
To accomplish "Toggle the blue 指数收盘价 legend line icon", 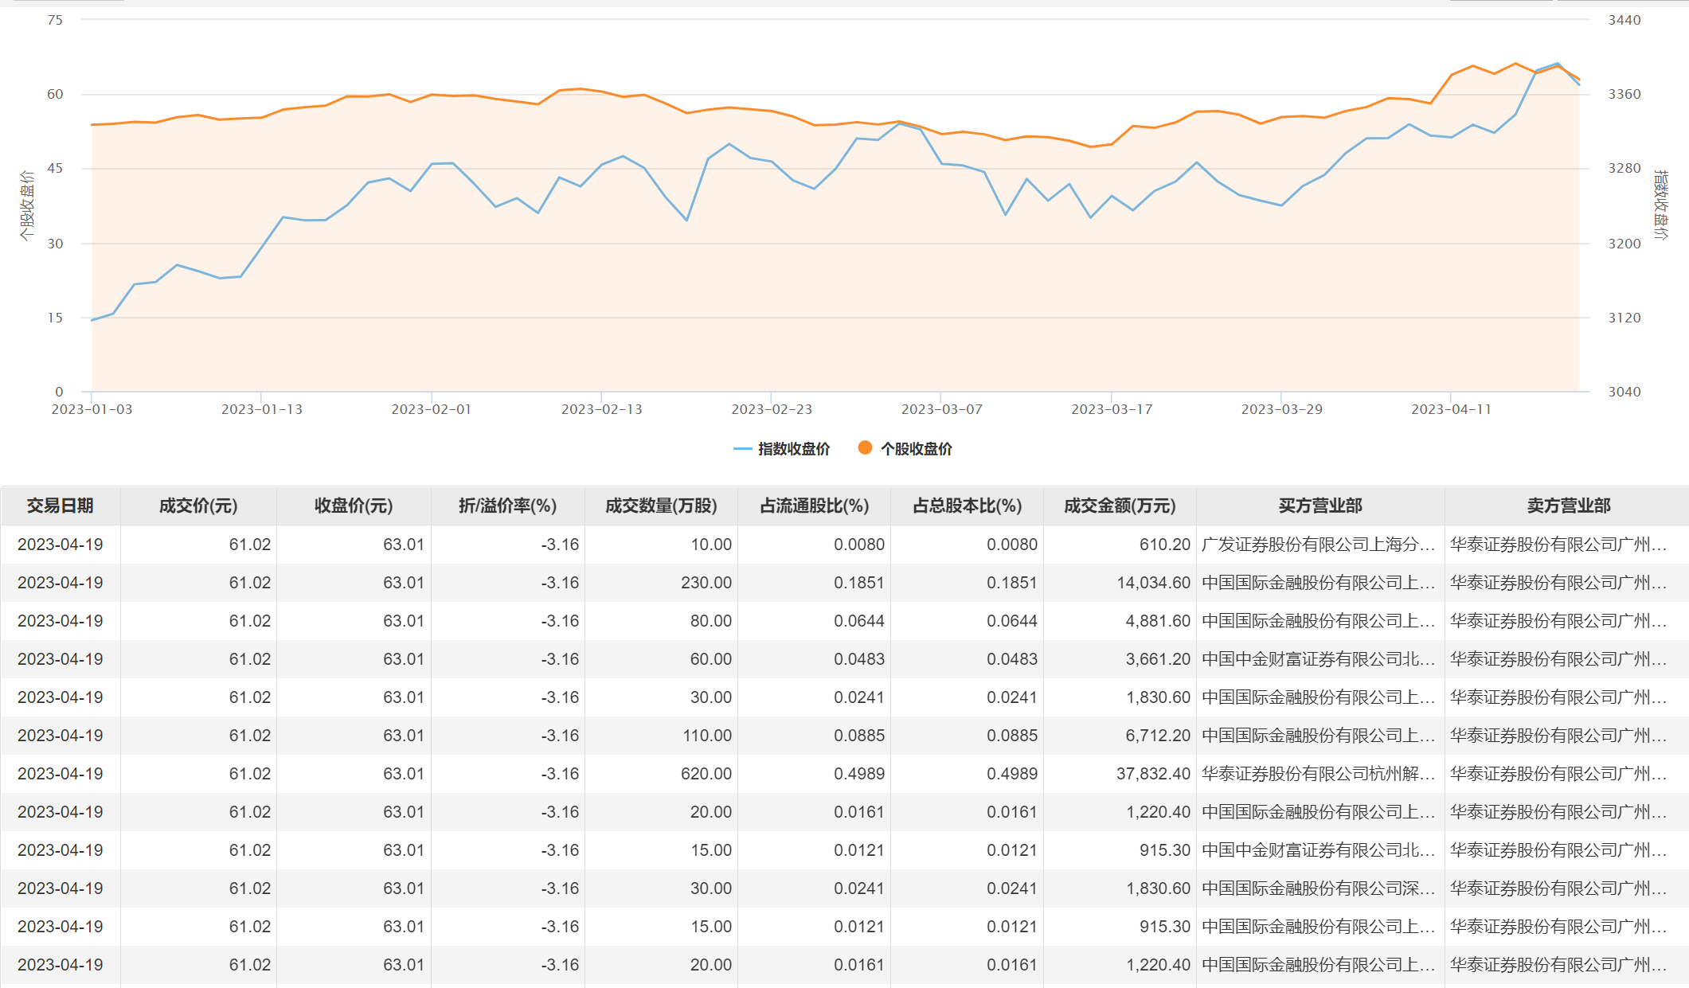I will pyautogui.click(x=742, y=449).
